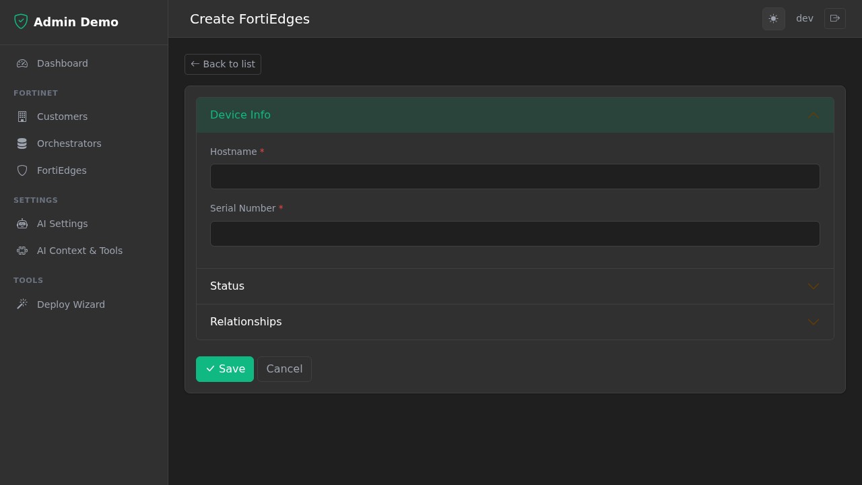The image size is (862, 485).
Task: Click the Device Info header title
Action: pos(240,115)
